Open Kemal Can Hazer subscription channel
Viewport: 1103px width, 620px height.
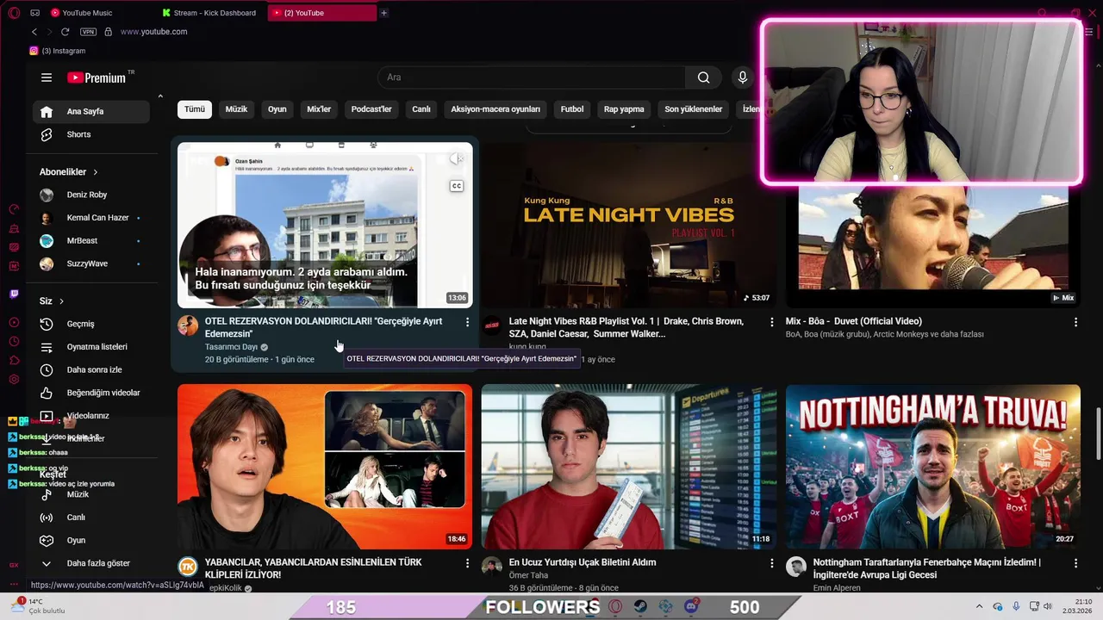(90, 218)
